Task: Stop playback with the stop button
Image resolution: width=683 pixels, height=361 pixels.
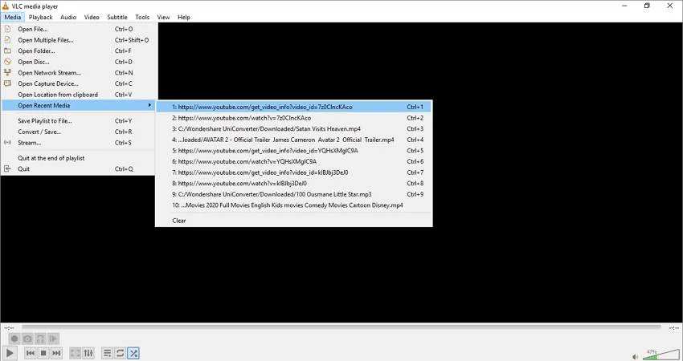Action: click(x=43, y=353)
